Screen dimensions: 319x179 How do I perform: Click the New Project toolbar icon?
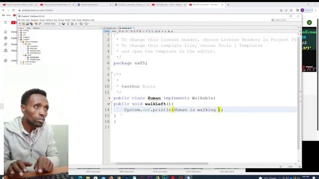click(x=23, y=24)
